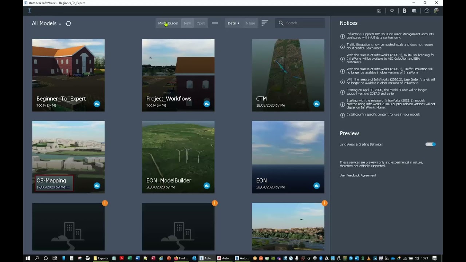
Task: Select the OS-Mapping model title
Action: (51, 180)
